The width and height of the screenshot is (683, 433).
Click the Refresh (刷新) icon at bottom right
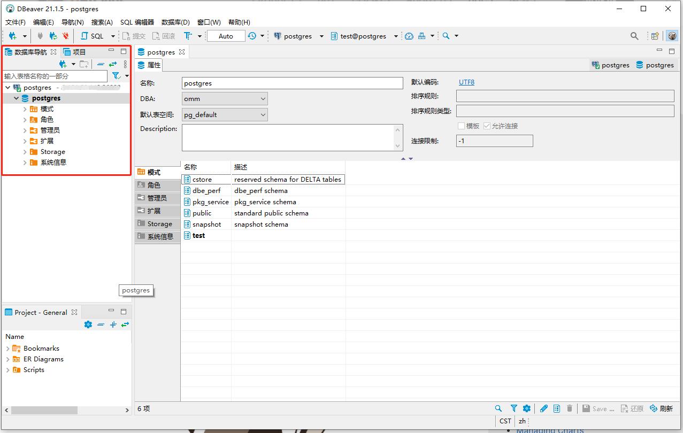661,408
